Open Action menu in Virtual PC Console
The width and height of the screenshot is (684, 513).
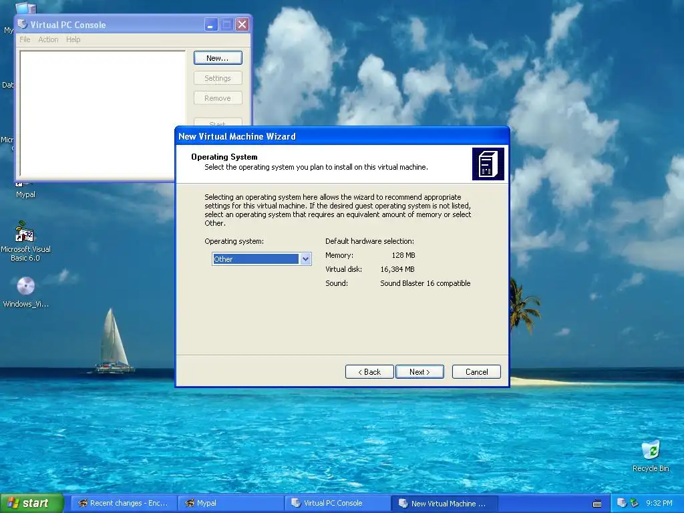coord(48,39)
